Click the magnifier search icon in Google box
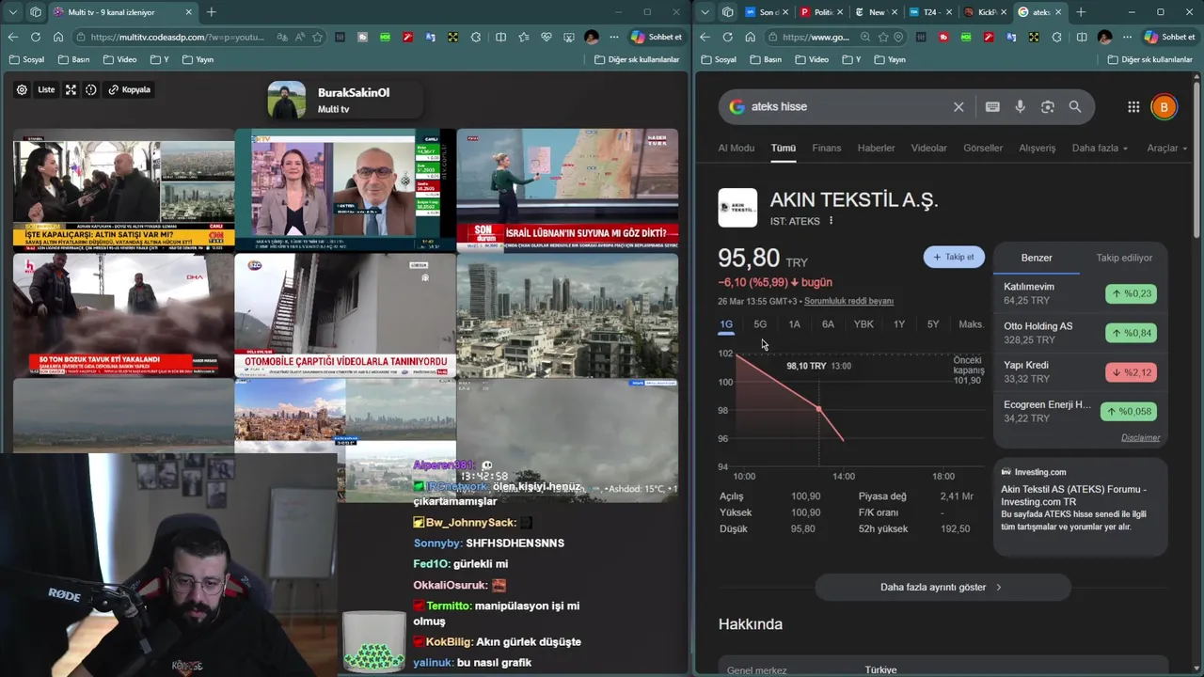Image resolution: width=1204 pixels, height=677 pixels. [1075, 107]
